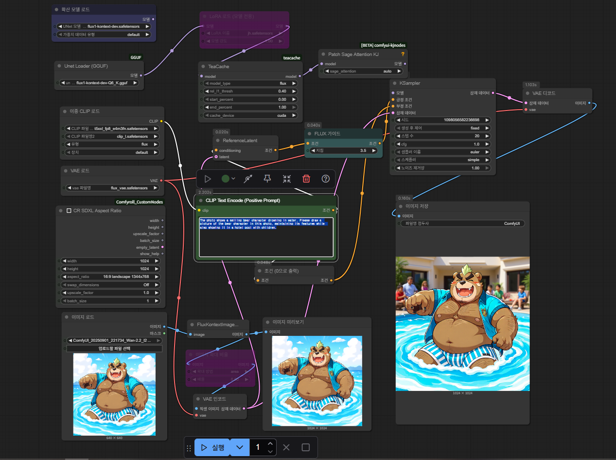The width and height of the screenshot is (616, 460).
Task: Open the cache_device cuda dropdown
Action: point(249,115)
